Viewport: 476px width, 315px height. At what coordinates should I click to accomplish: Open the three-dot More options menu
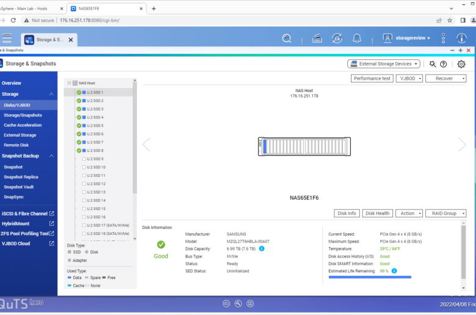443,38
